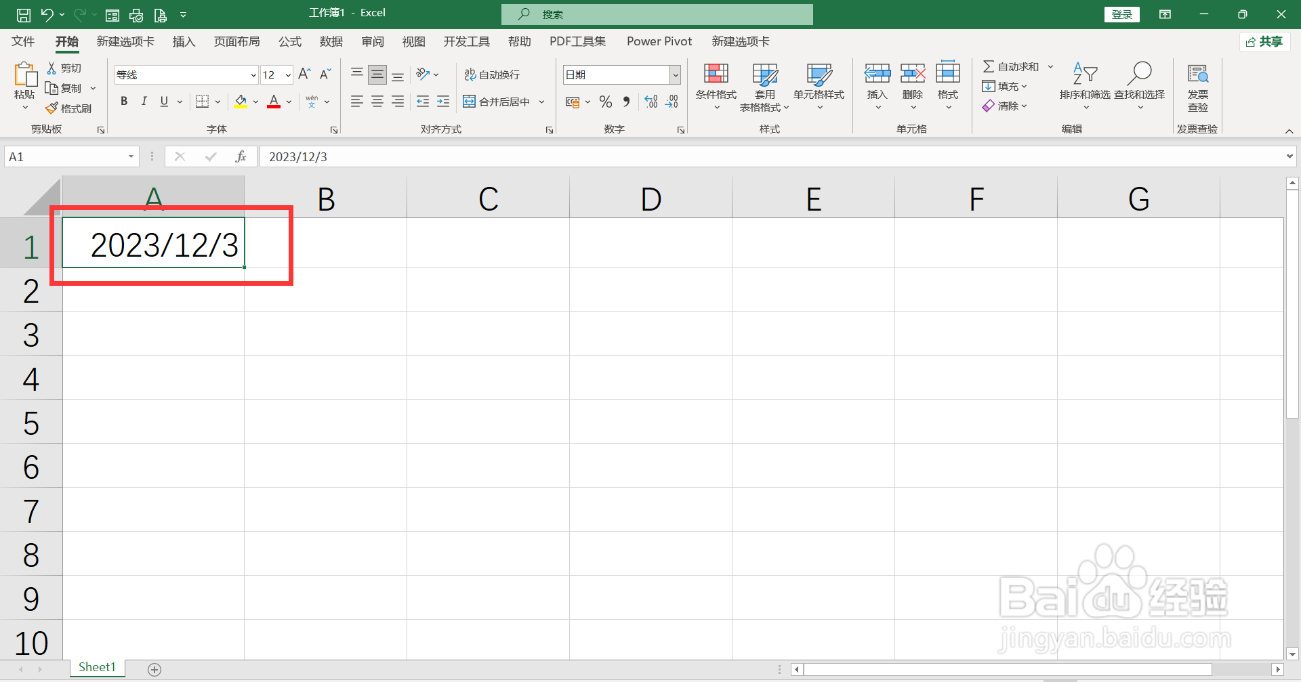Click 填充 fill button

[x=1005, y=86]
